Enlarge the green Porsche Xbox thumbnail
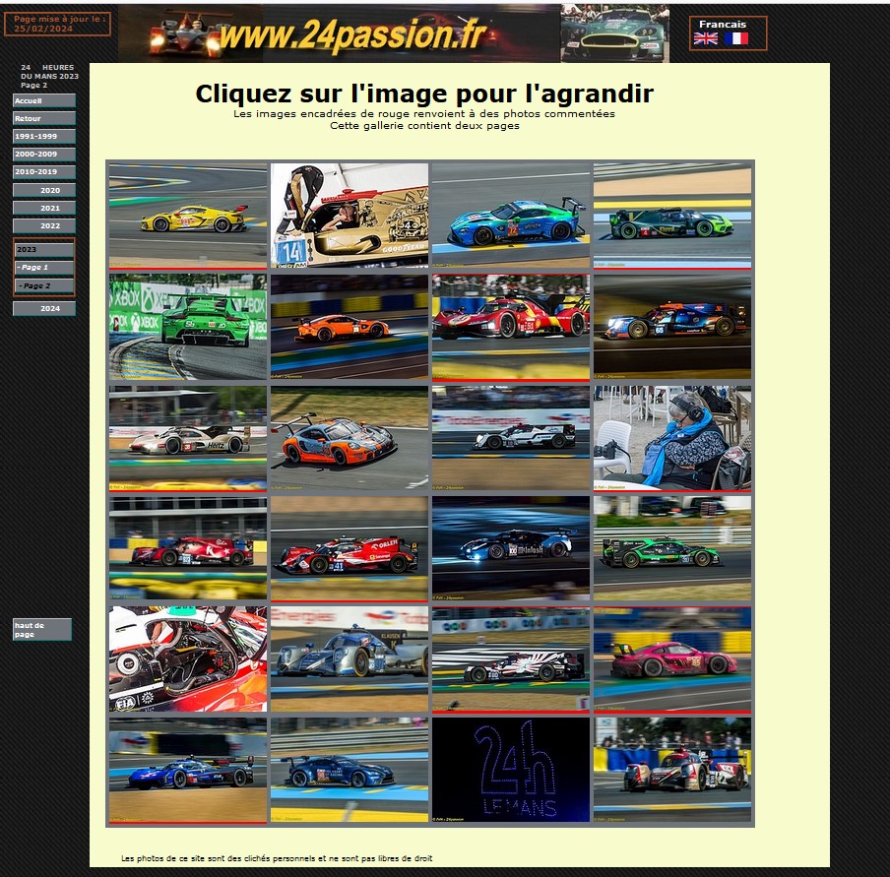 click(188, 327)
